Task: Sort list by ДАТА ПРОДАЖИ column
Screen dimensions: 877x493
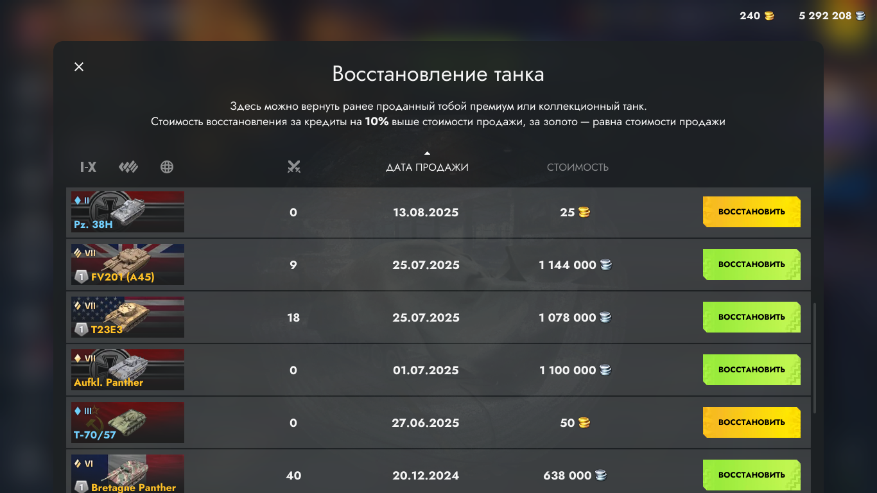Action: click(x=427, y=168)
